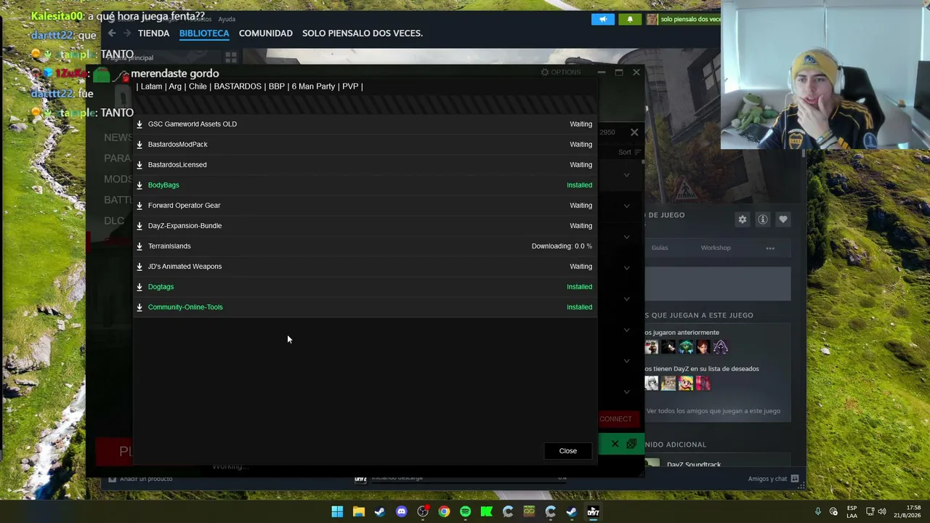Open Kick app from taskbar

coord(486,512)
